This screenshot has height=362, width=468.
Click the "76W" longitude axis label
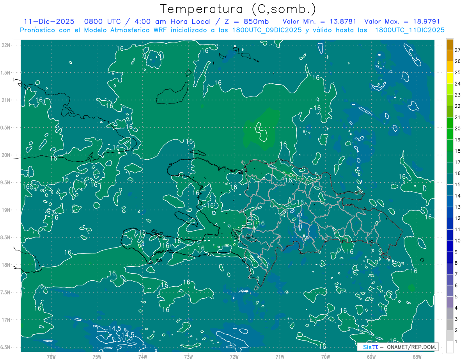(51, 357)
